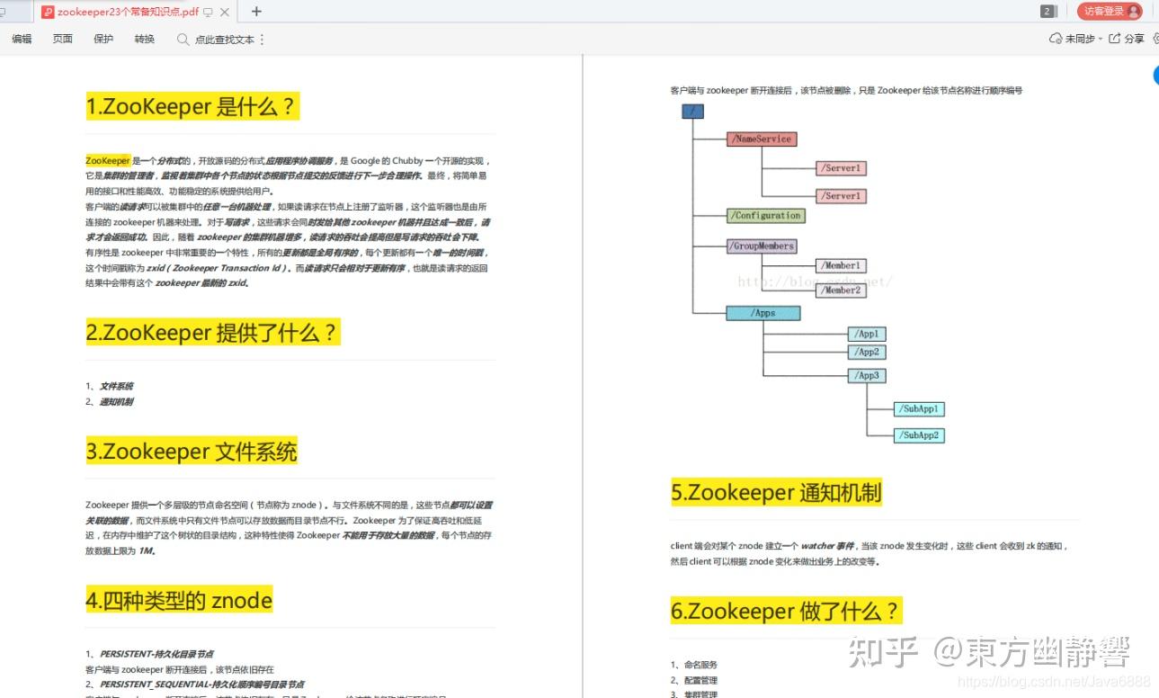The width and height of the screenshot is (1159, 698).
Task: Click the /Member1 node in the diagram
Action: pos(841,265)
